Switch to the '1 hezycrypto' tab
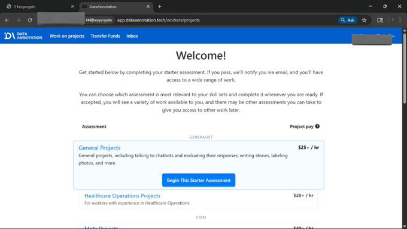The image size is (407, 229). click(39, 7)
